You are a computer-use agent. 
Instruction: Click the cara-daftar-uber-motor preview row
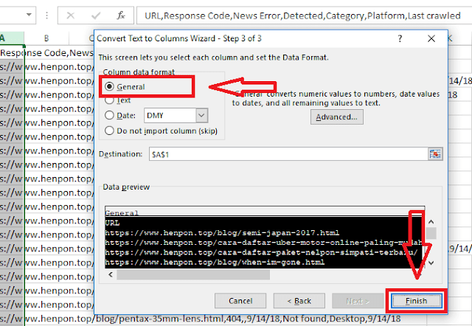pyautogui.click(x=263, y=243)
